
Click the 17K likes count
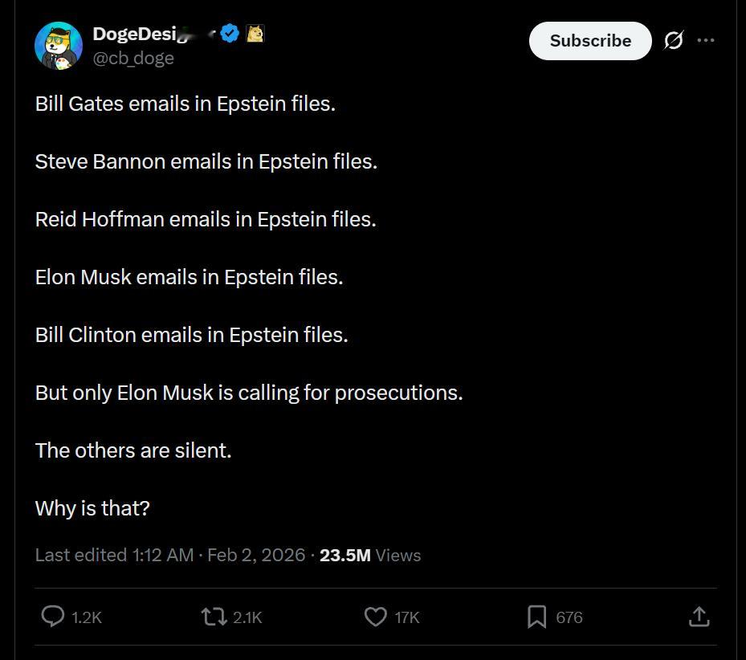coord(407,617)
